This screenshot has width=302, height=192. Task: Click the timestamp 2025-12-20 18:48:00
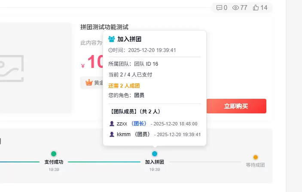click(175, 124)
